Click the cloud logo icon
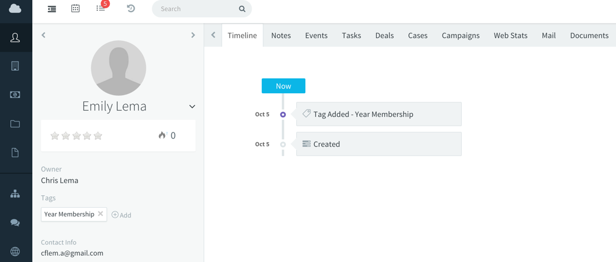The width and height of the screenshot is (616, 262). click(15, 9)
